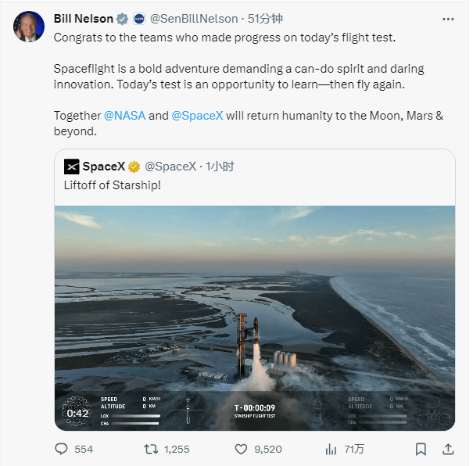473x466 pixels.
Task: Bookmark this tweet
Action: [421, 449]
